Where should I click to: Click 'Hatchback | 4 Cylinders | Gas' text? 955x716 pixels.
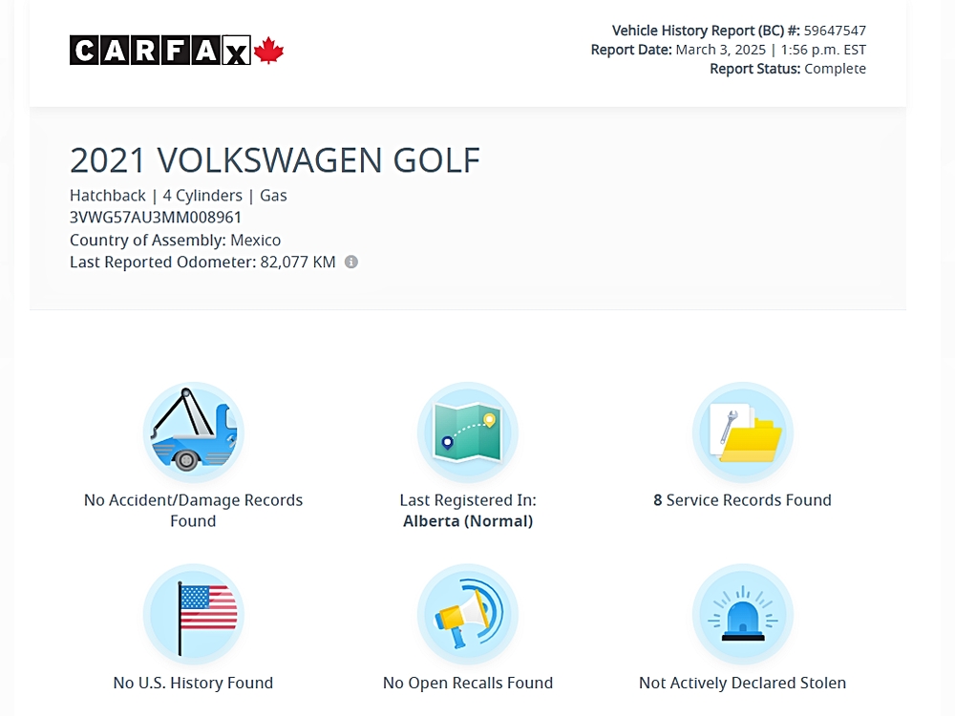click(178, 196)
